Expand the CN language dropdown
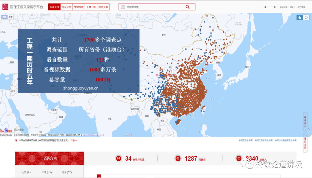 click(292, 7)
